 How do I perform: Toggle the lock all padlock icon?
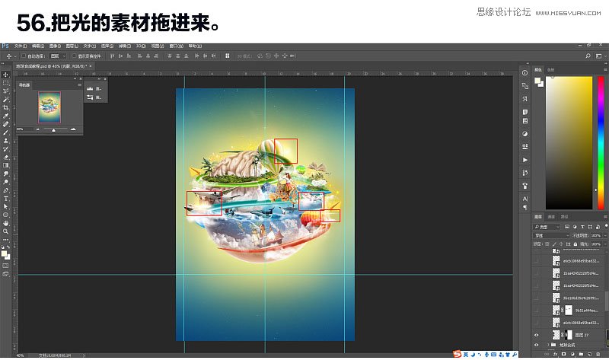[576, 244]
